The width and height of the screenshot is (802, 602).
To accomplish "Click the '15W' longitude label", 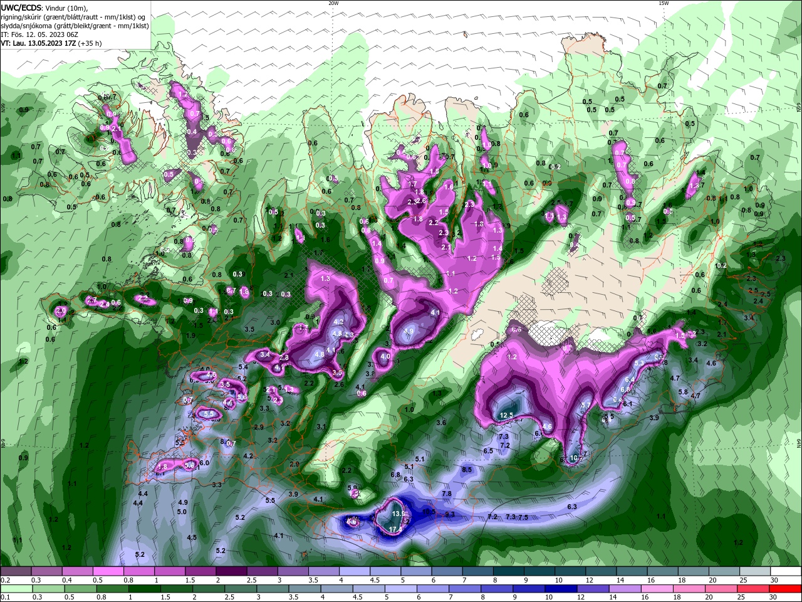I will tap(664, 3).
